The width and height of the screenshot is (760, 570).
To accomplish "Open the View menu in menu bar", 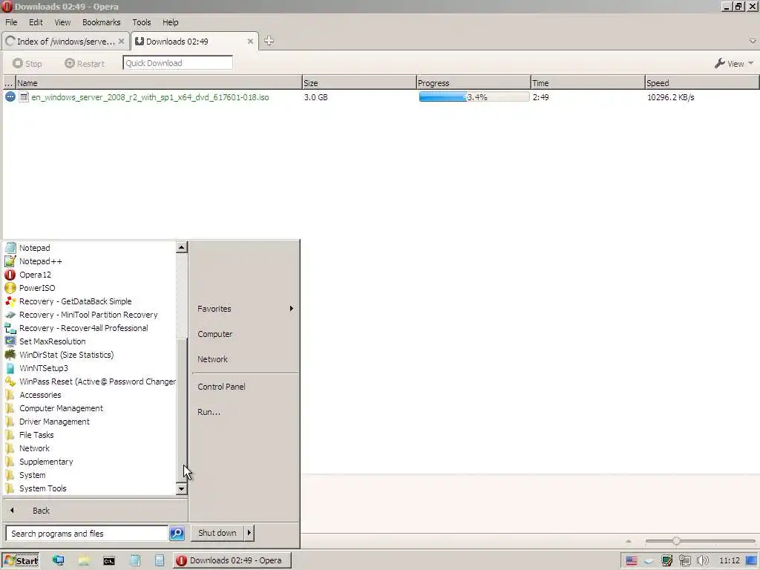I will (62, 22).
